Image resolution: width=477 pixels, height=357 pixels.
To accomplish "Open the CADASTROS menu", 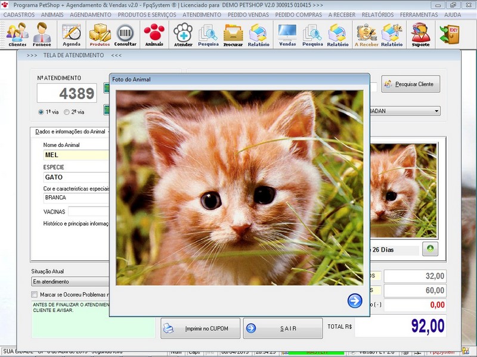I will (x=19, y=14).
